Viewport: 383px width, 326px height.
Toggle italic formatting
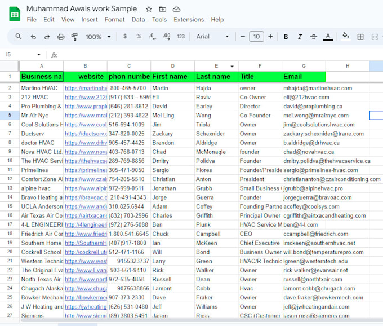pos(300,37)
